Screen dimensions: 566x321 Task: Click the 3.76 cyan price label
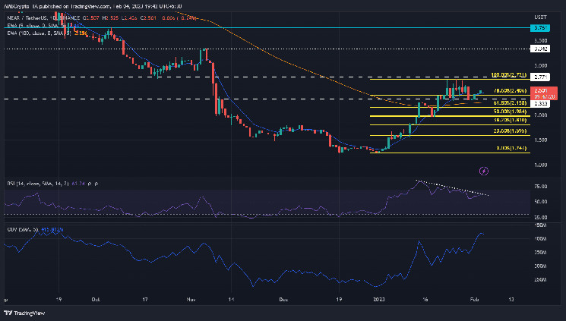pyautogui.click(x=541, y=27)
